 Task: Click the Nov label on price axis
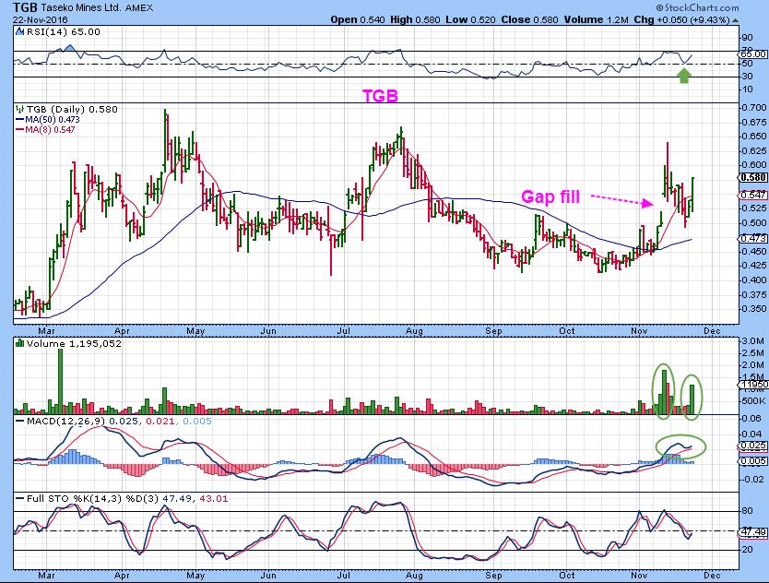(639, 331)
